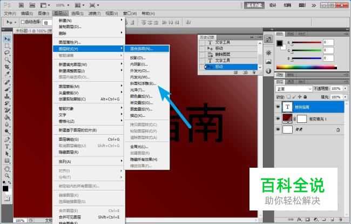The width and height of the screenshot is (351, 224).
Task: Choose 描边(K)... layer style
Action: [x=138, y=116]
